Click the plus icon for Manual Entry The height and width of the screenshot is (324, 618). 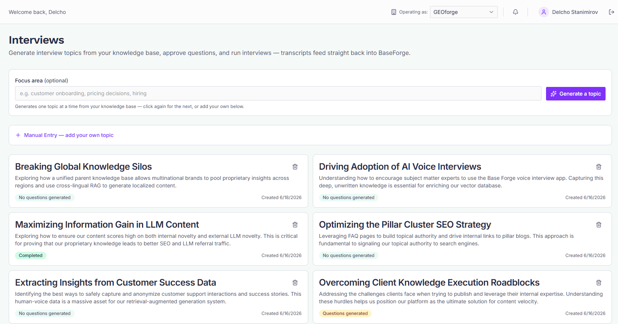18,135
